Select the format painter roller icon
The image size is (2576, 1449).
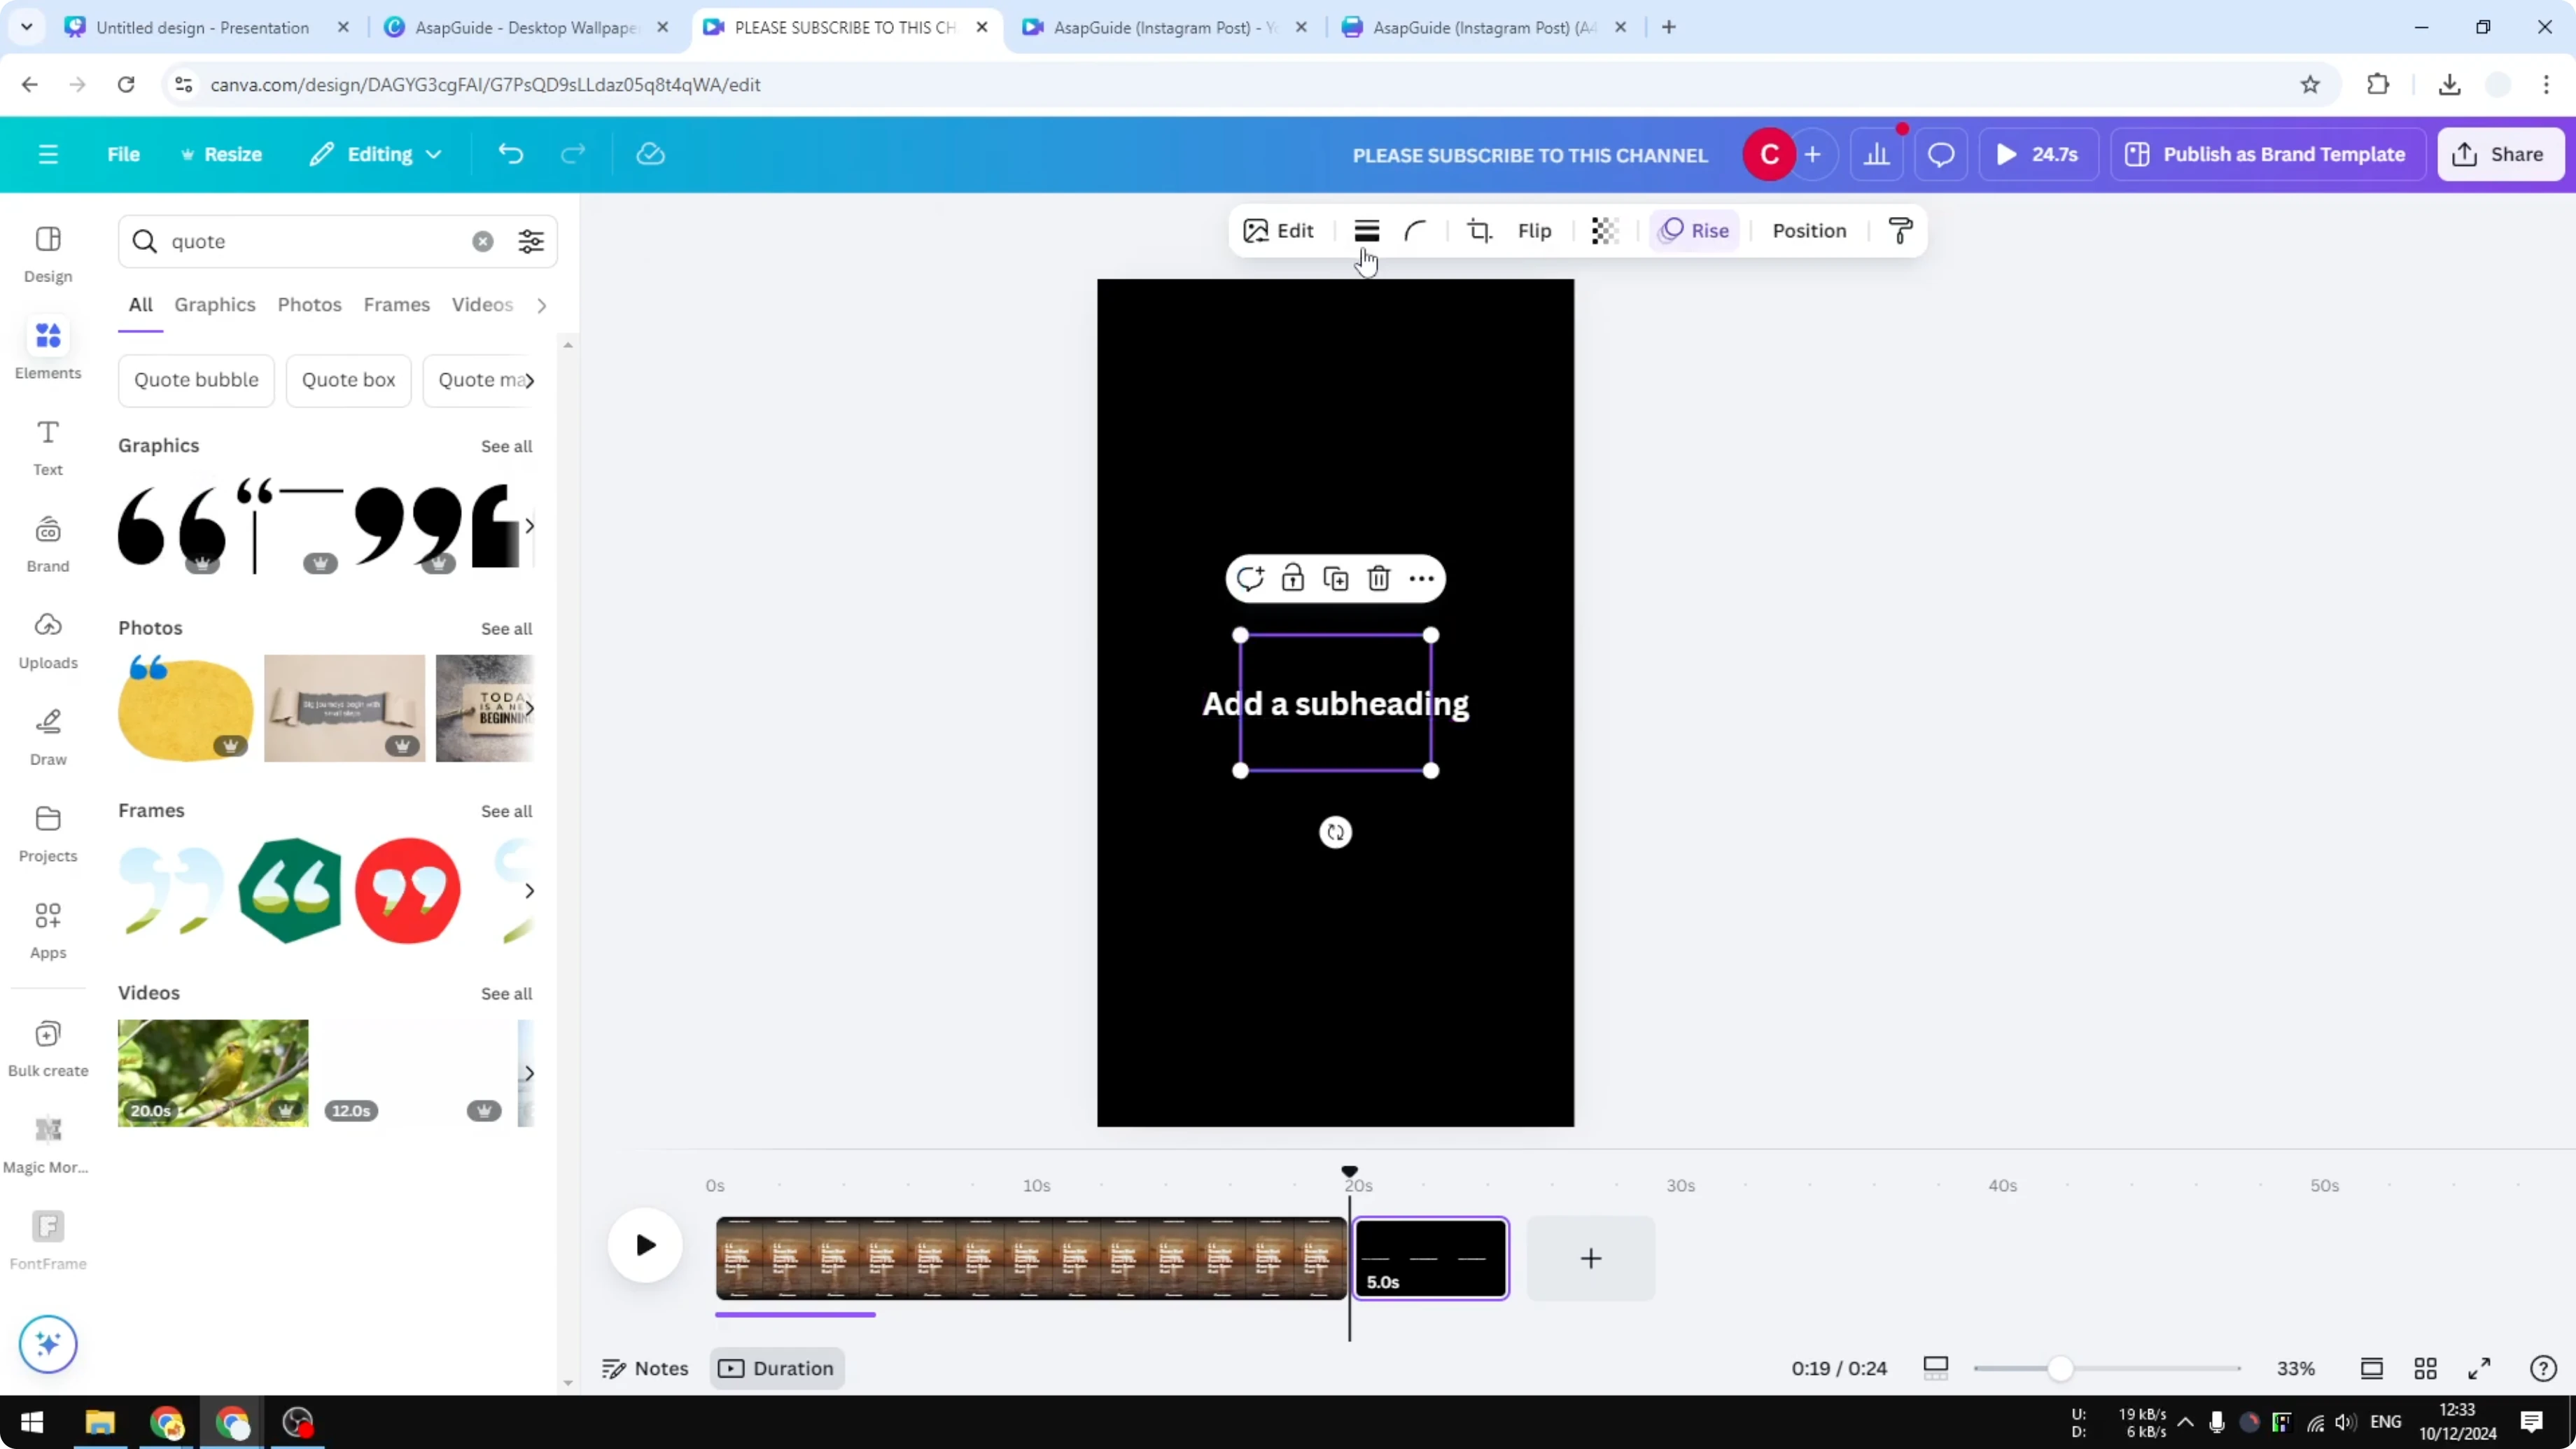pyautogui.click(x=1899, y=230)
